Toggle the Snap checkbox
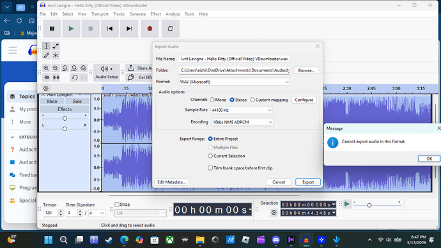This screenshot has height=248, width=441. tap(117, 205)
